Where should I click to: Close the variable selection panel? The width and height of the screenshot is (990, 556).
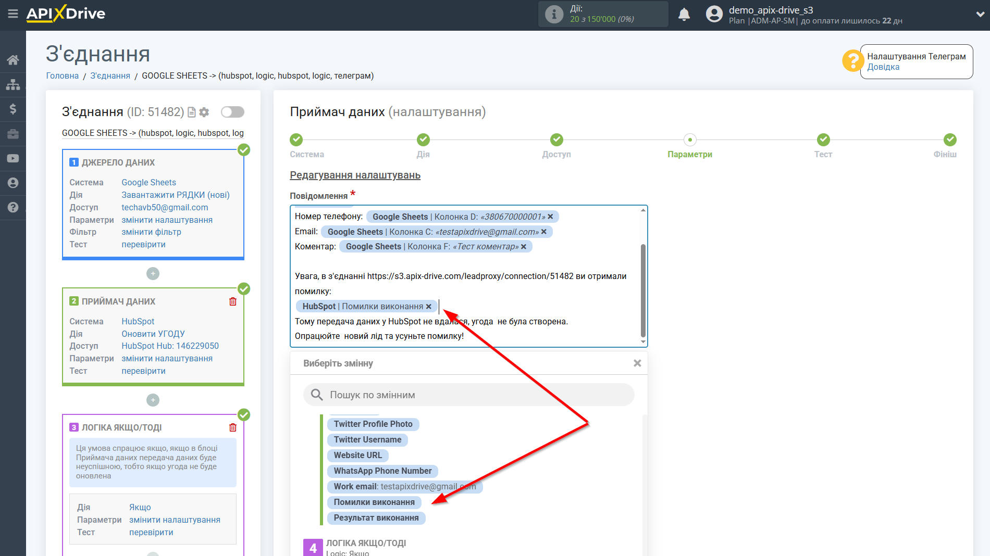(x=637, y=363)
